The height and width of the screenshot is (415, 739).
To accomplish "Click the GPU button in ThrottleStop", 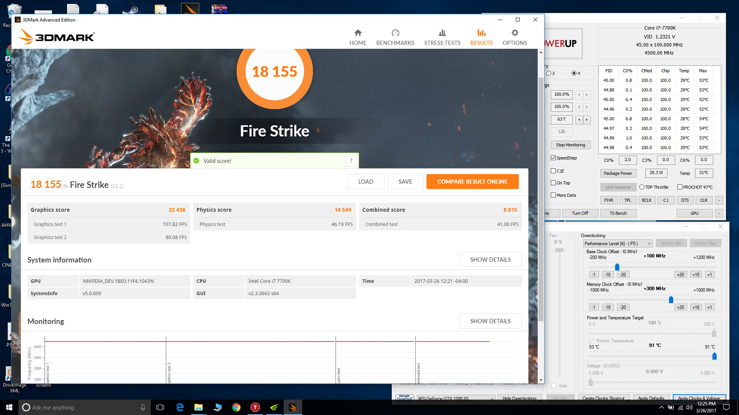I will 694,213.
